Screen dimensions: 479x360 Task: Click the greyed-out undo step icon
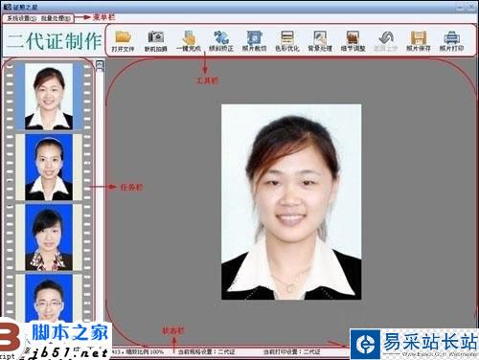pyautogui.click(x=385, y=41)
